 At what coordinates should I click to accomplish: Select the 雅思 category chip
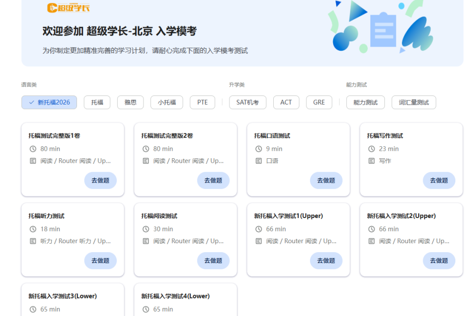coord(130,102)
